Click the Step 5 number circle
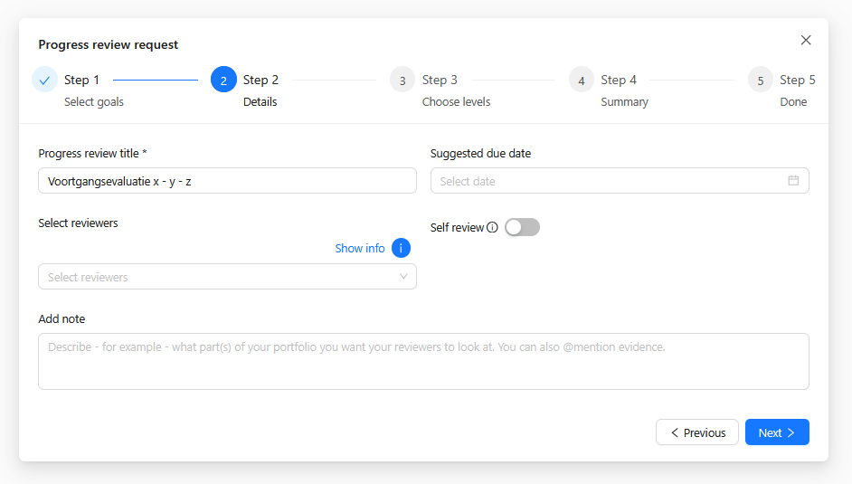This screenshot has height=484, width=852. coord(761,80)
